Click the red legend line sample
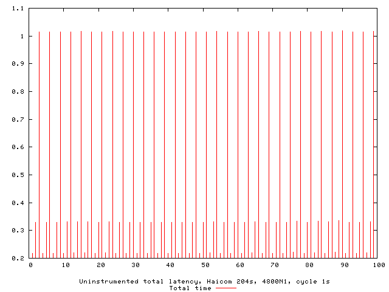389x292 pixels. [x=225, y=288]
